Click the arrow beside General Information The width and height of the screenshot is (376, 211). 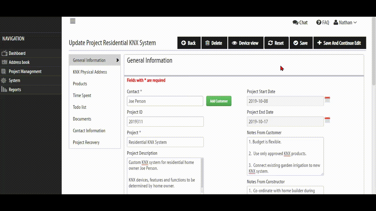pos(117,60)
